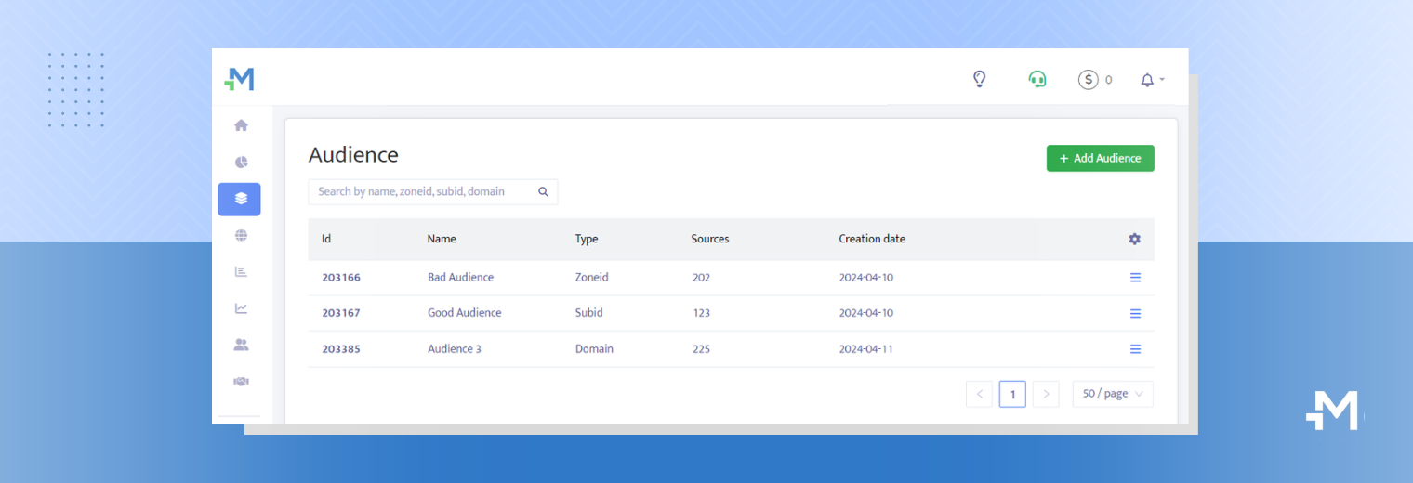Open the line graph sidebar icon

coord(241,308)
